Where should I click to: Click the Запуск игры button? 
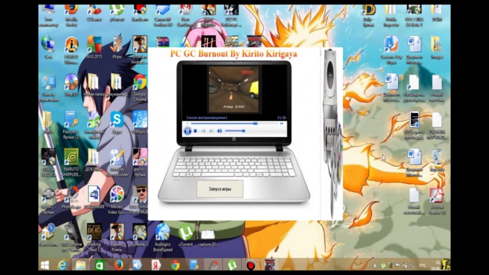(x=219, y=188)
